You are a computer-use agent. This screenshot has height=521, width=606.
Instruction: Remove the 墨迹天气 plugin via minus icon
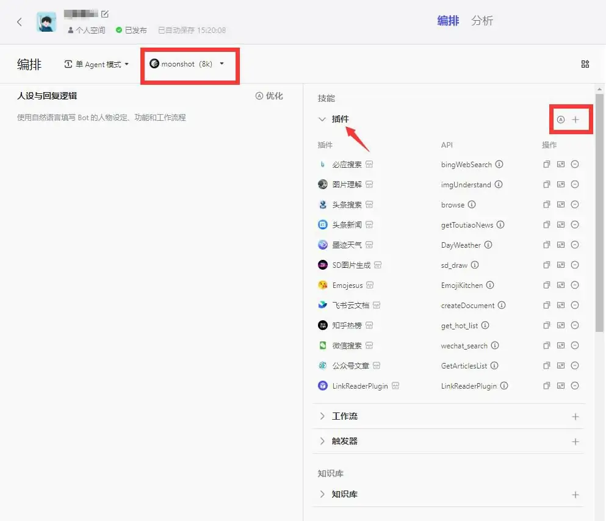click(574, 245)
